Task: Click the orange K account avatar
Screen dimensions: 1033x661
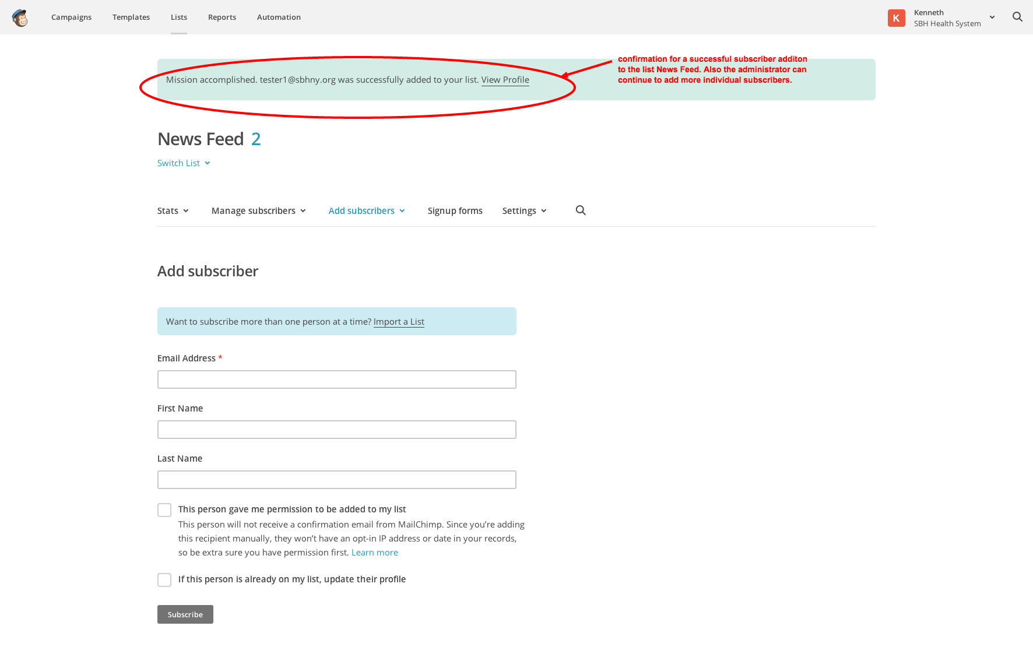Action: 896,18
